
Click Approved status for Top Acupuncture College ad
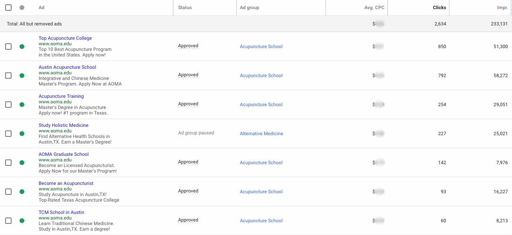188,46
